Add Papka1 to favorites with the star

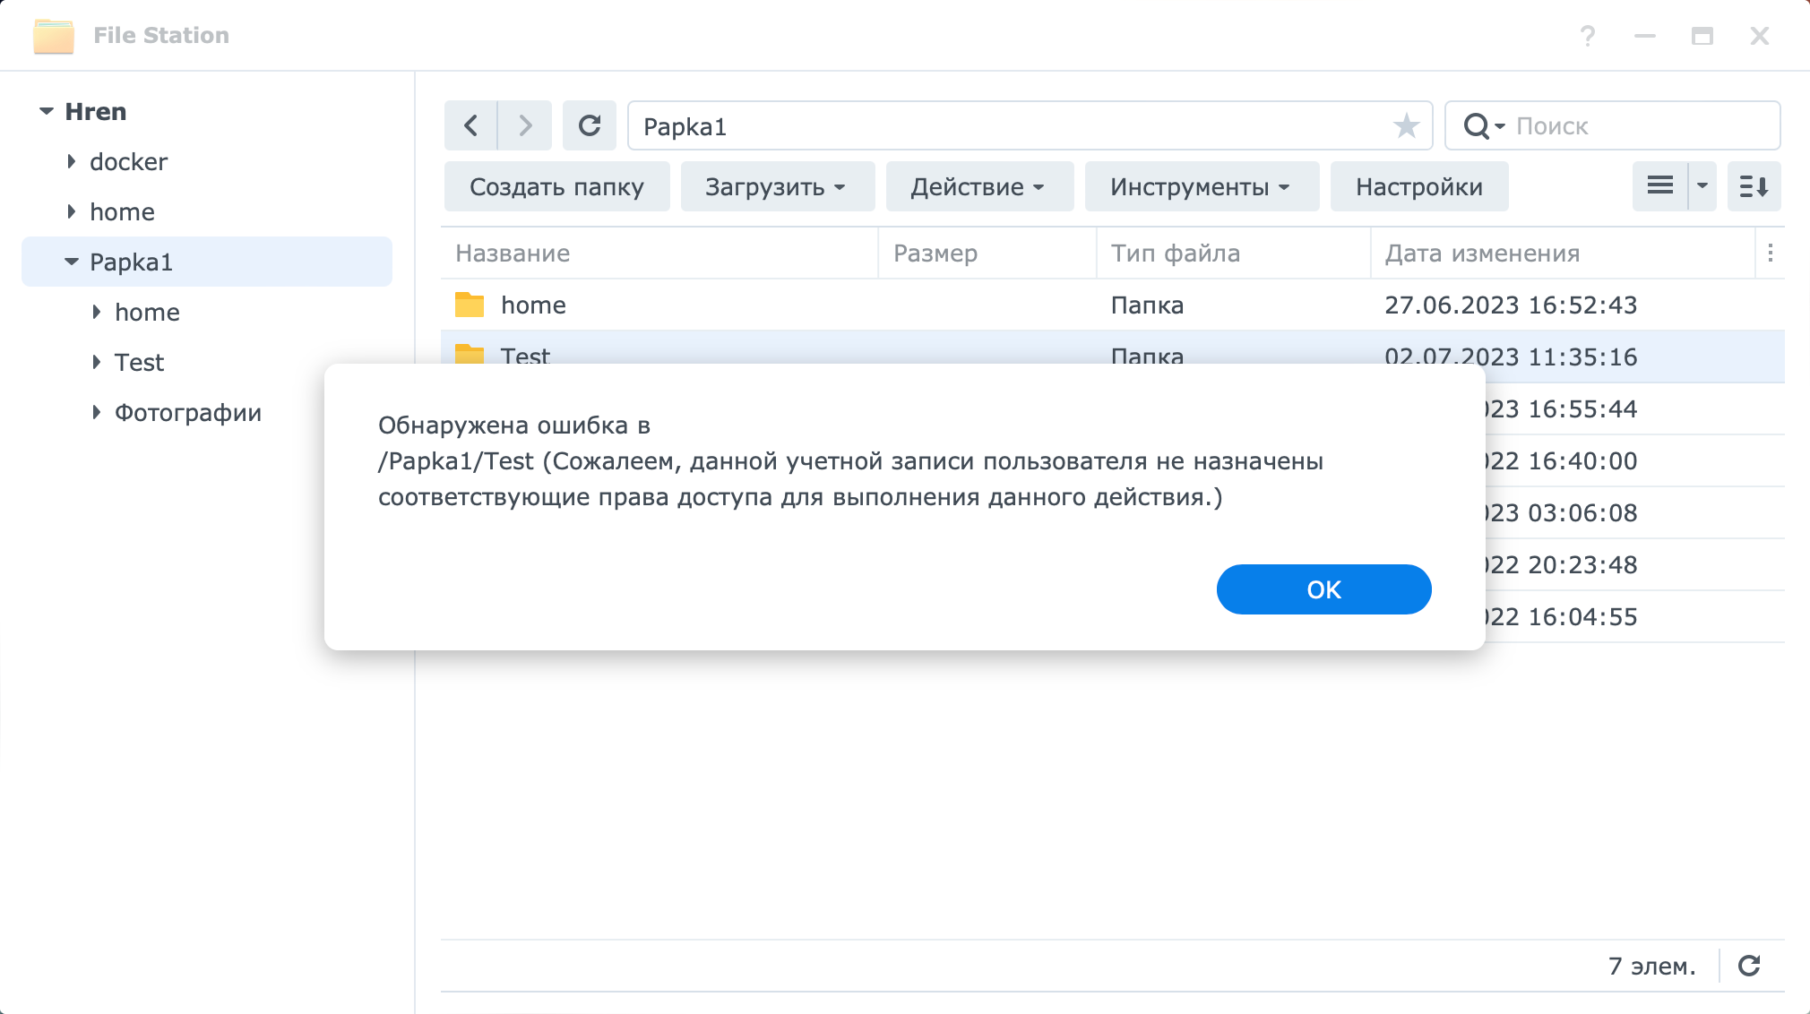coord(1407,125)
